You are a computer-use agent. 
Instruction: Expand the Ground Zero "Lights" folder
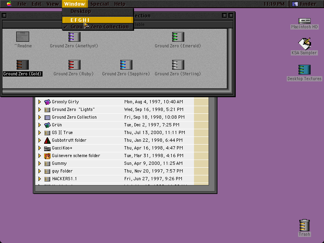tap(39, 109)
